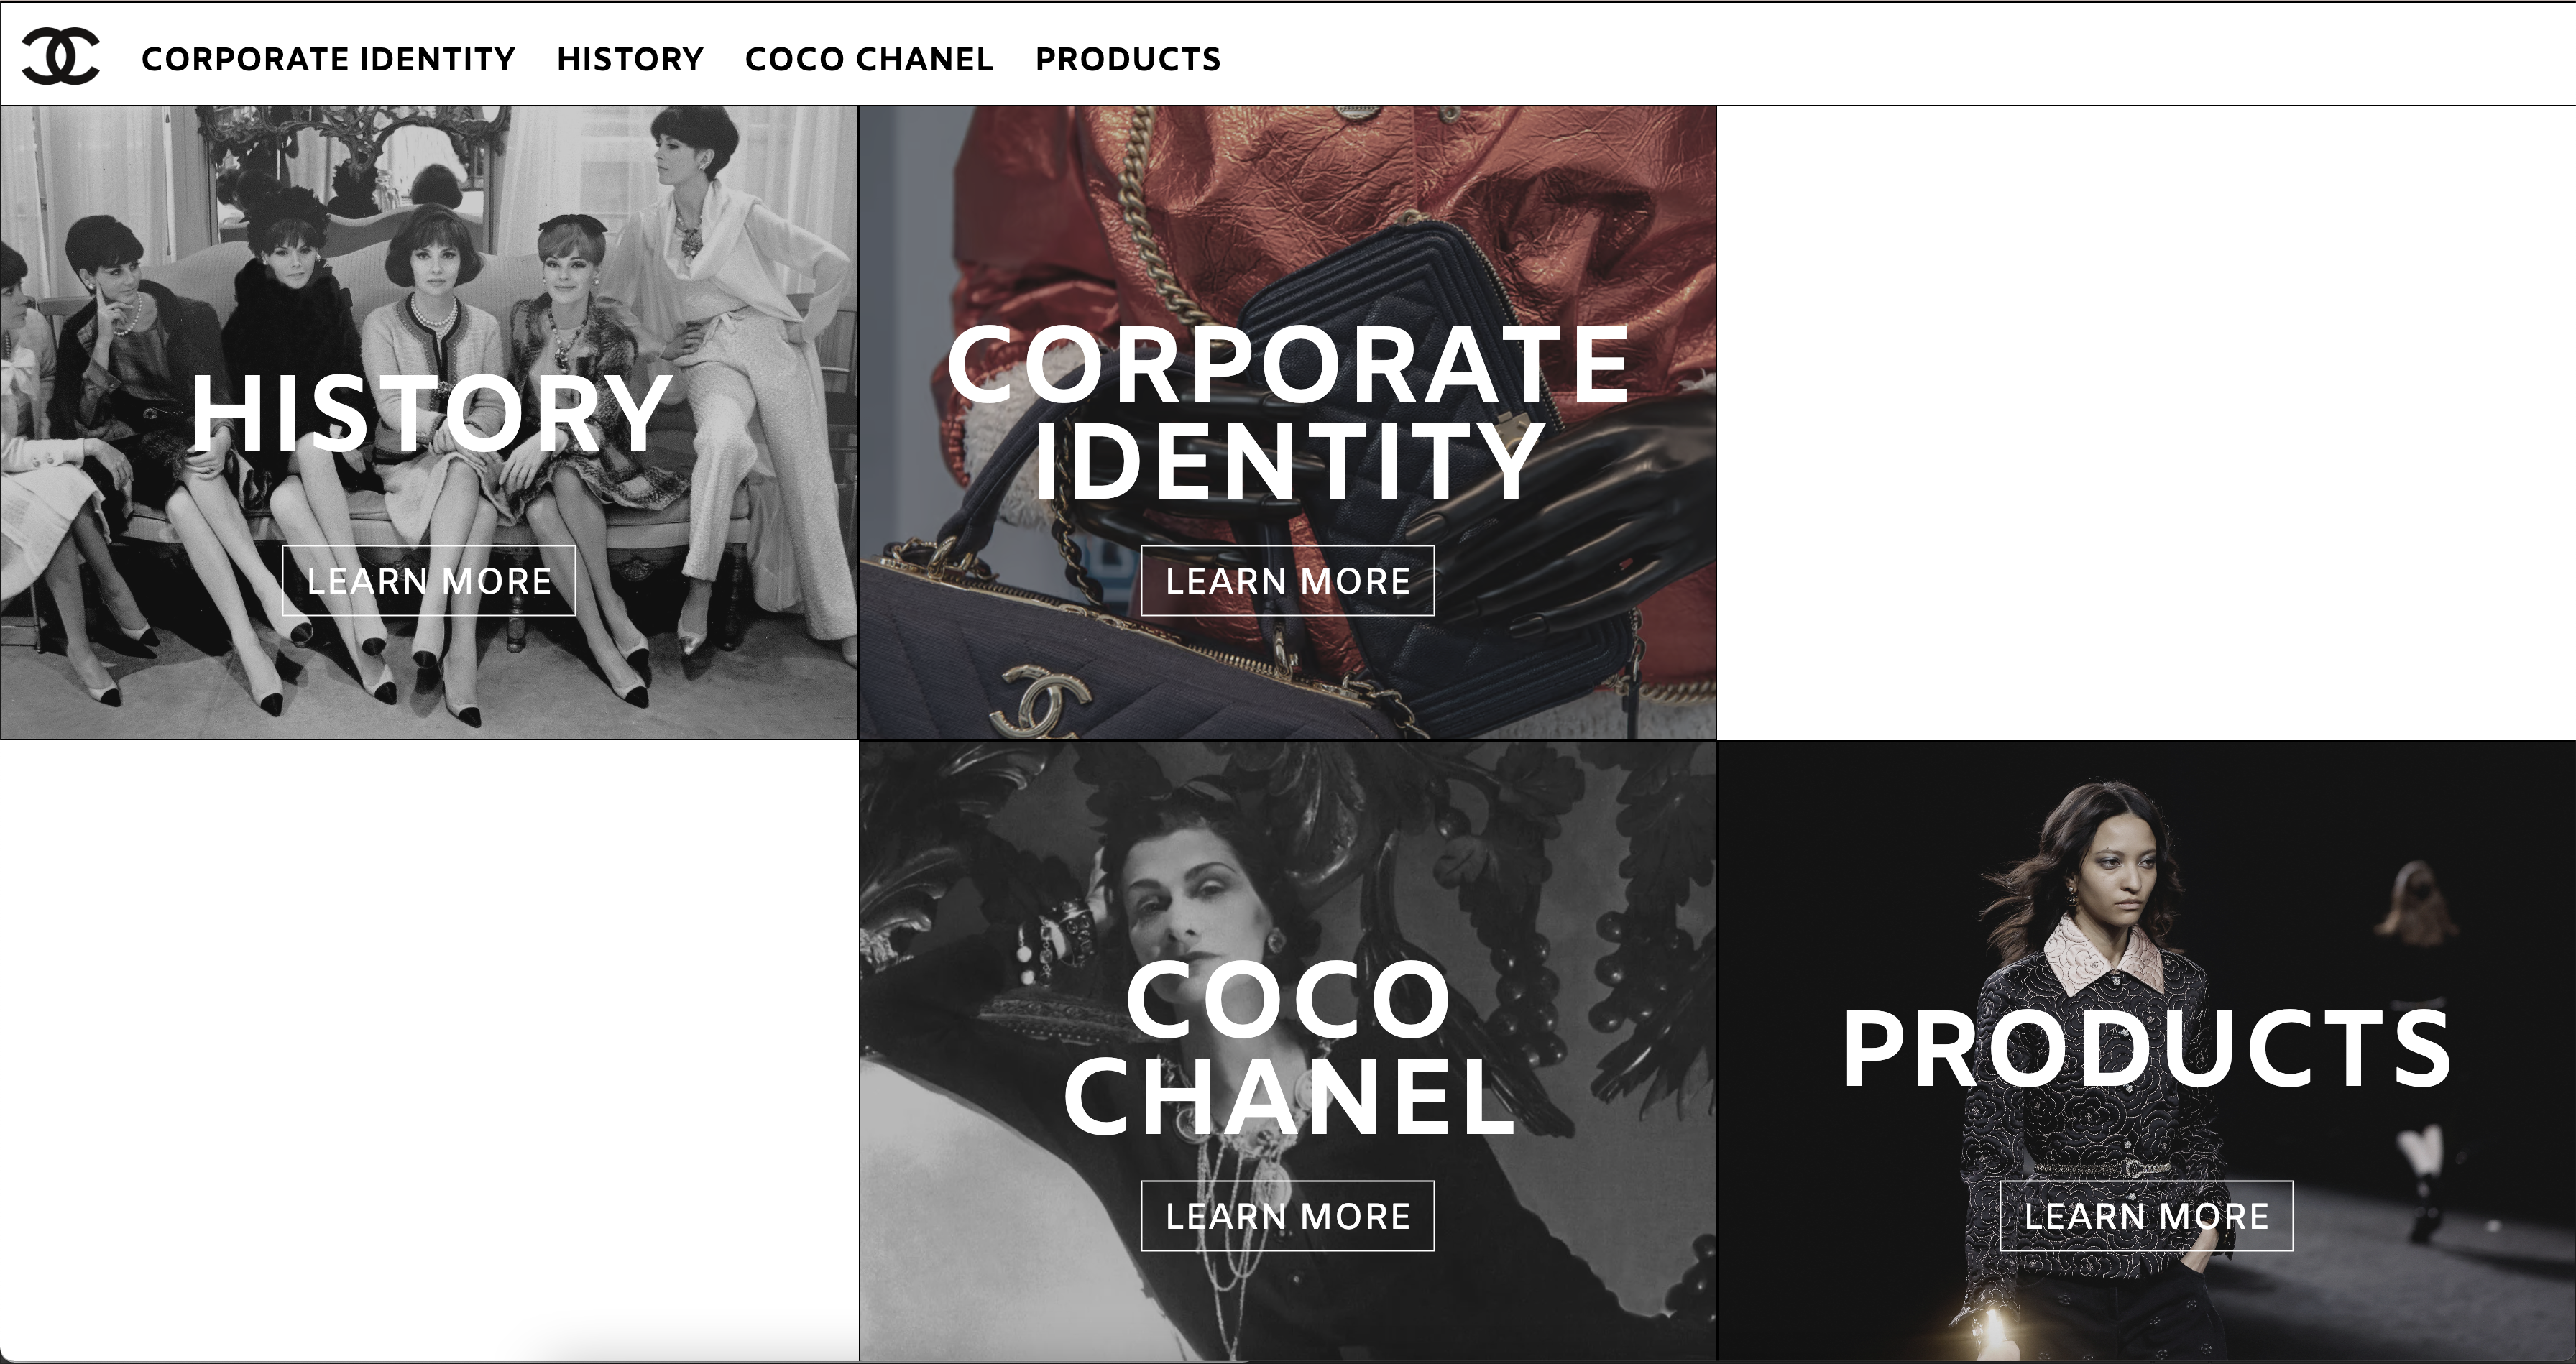Open Products in the top navigation bar
This screenshot has width=2576, height=1364.
click(x=1128, y=59)
